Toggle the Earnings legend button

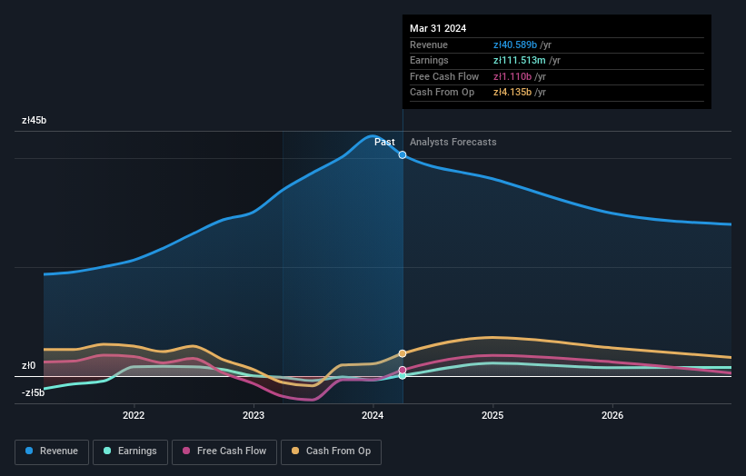(x=130, y=451)
